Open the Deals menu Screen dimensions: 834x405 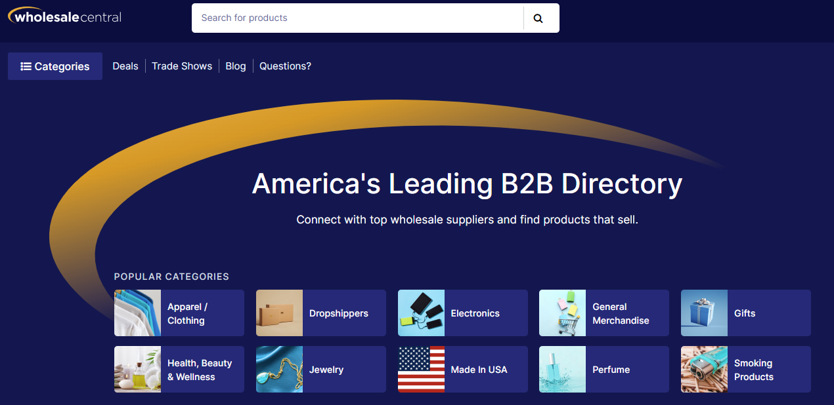click(125, 66)
